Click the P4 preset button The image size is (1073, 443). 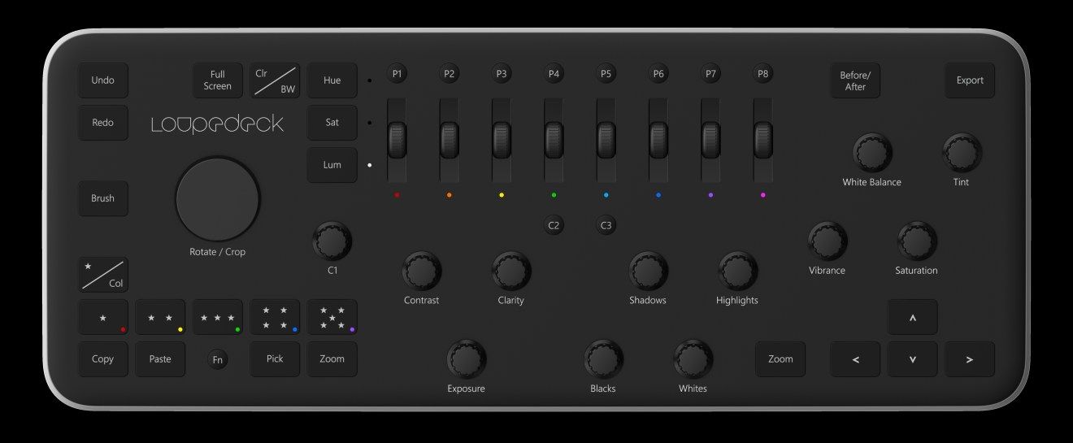(x=554, y=74)
